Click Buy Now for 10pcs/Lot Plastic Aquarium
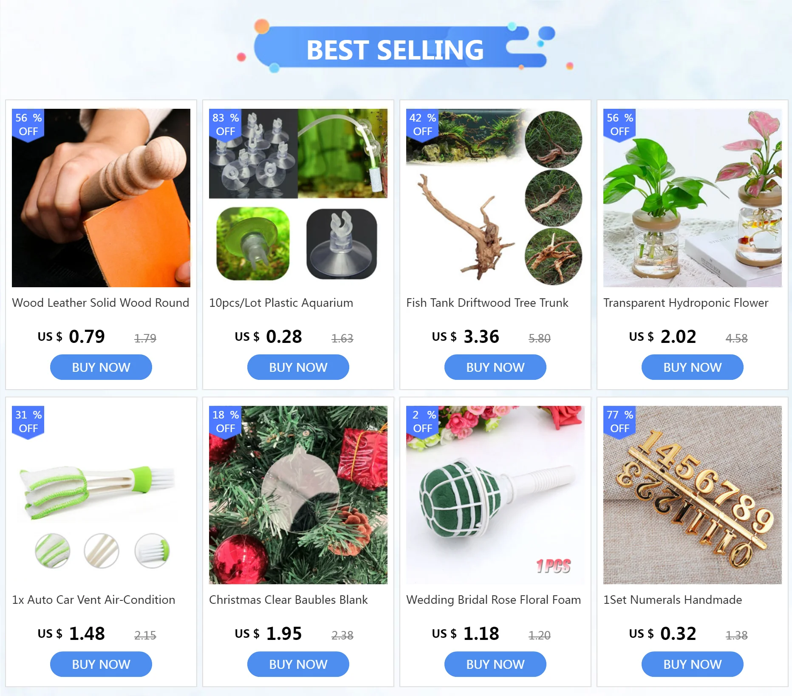 298,367
